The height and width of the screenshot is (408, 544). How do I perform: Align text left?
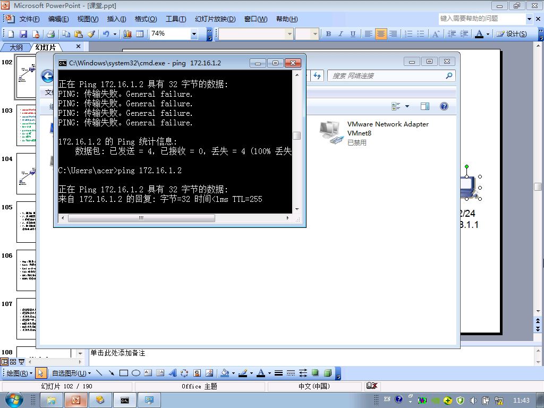click(369, 33)
